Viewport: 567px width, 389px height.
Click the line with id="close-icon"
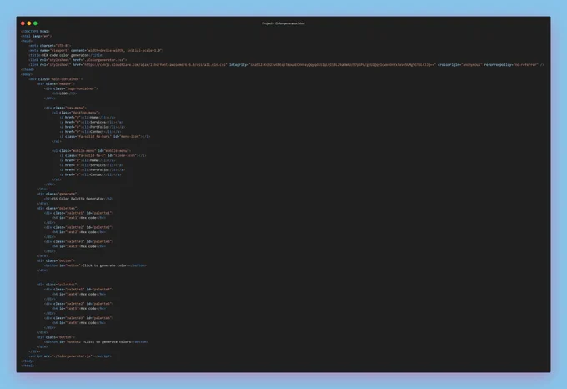103,155
